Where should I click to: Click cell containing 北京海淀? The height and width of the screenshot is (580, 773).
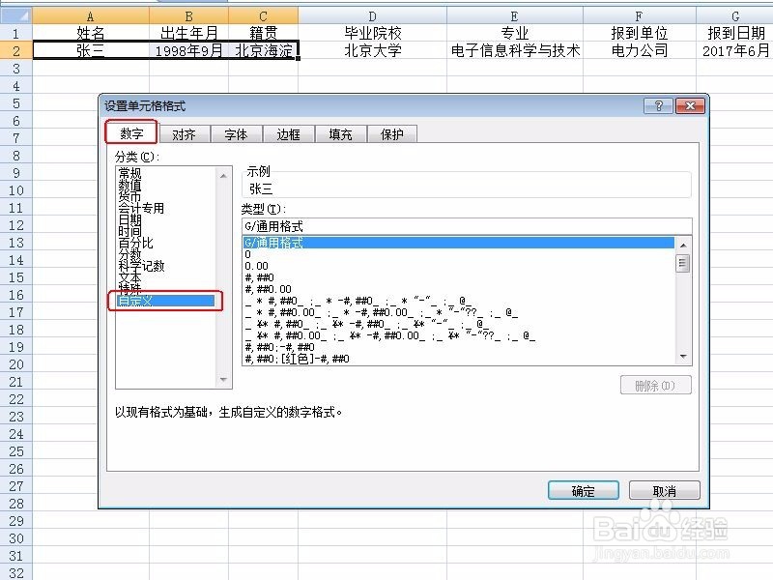263,50
